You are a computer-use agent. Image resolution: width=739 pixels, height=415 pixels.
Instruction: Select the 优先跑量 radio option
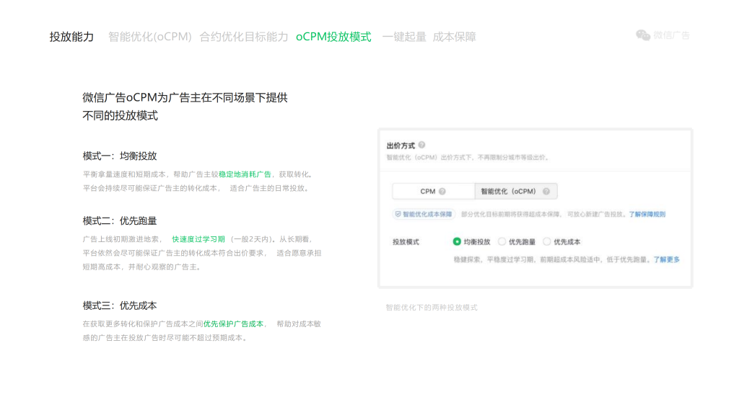click(x=502, y=241)
